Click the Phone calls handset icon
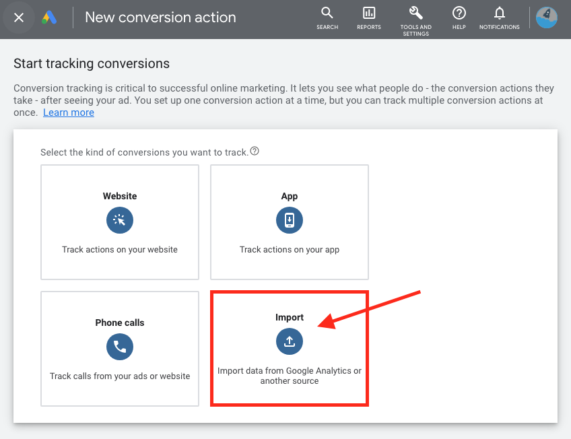 (120, 347)
